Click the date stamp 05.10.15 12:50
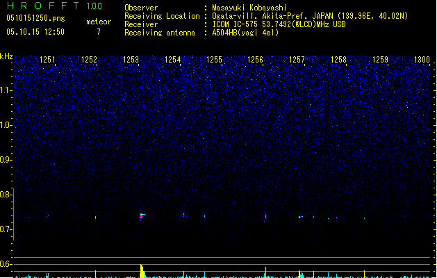The width and height of the screenshot is (437, 278). tap(35, 32)
